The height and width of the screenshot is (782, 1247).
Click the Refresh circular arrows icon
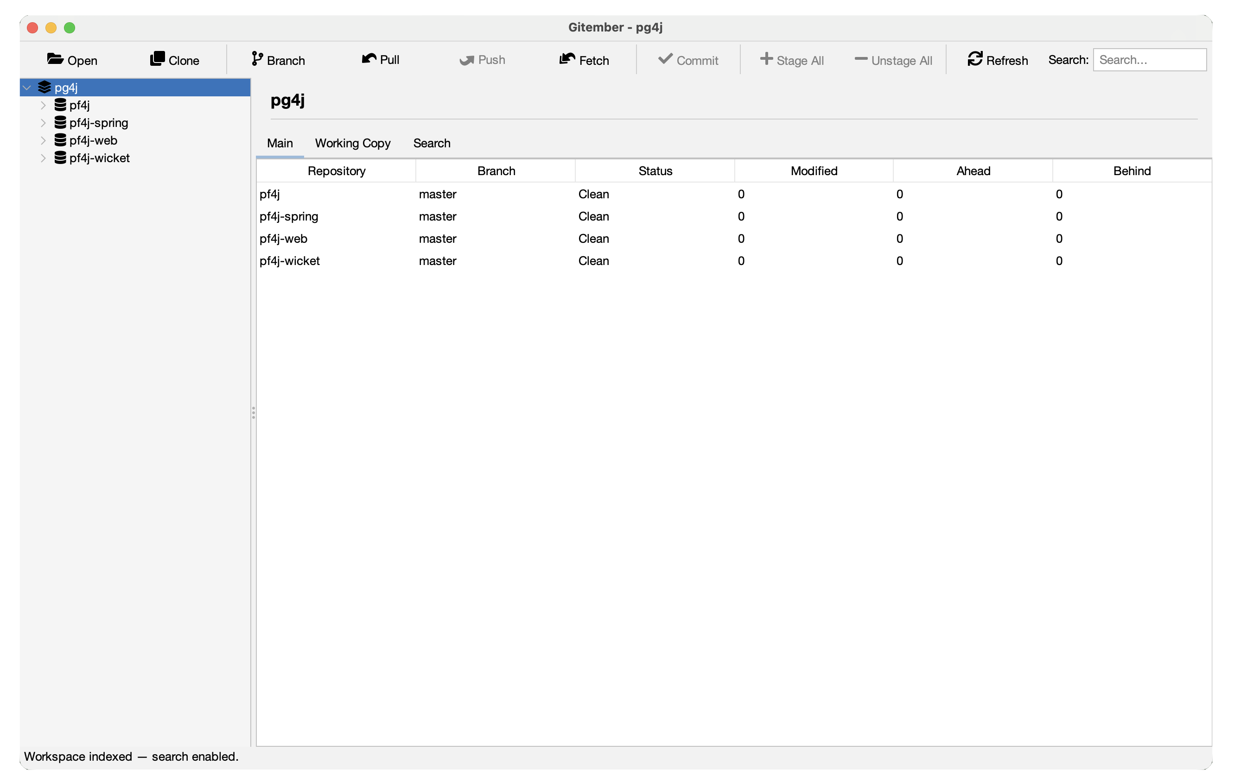975,58
